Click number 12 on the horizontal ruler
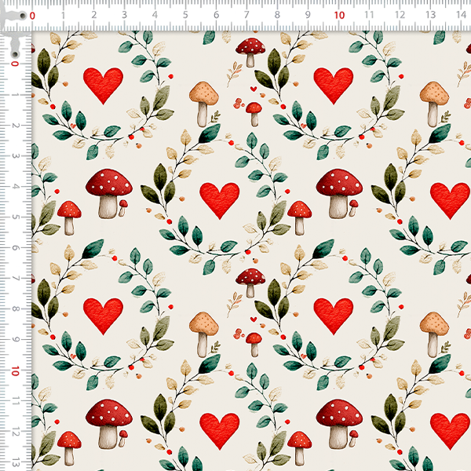The image size is (471, 471). 400,14
